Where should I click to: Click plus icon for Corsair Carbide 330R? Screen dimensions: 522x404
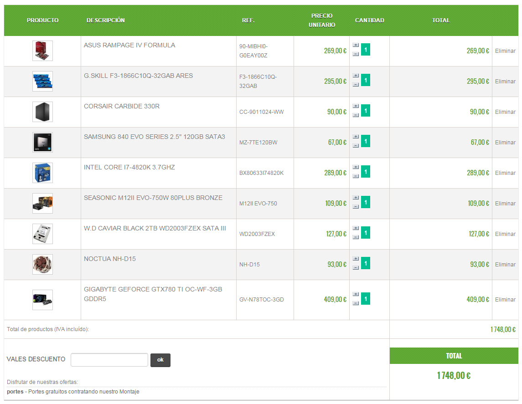(356, 106)
